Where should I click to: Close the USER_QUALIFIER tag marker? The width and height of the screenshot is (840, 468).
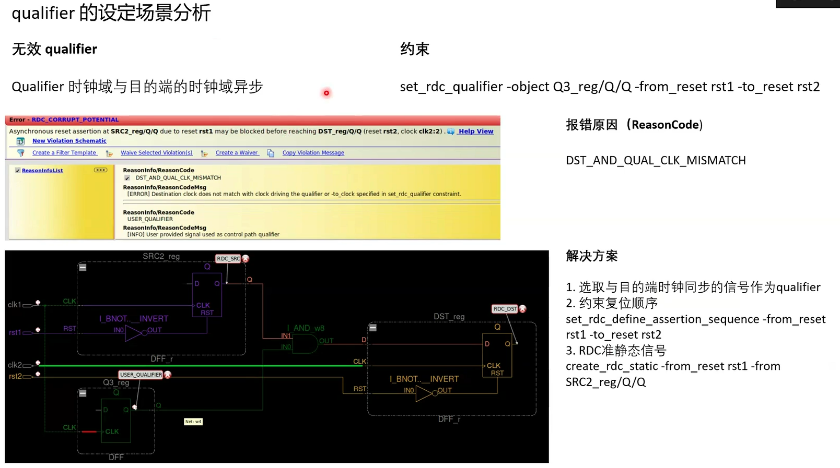coord(168,375)
